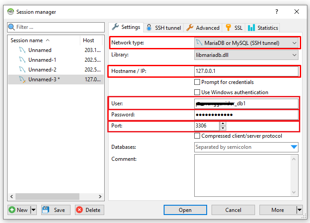The width and height of the screenshot is (310, 223).
Task: Click the Cancel button
Action: (233, 210)
